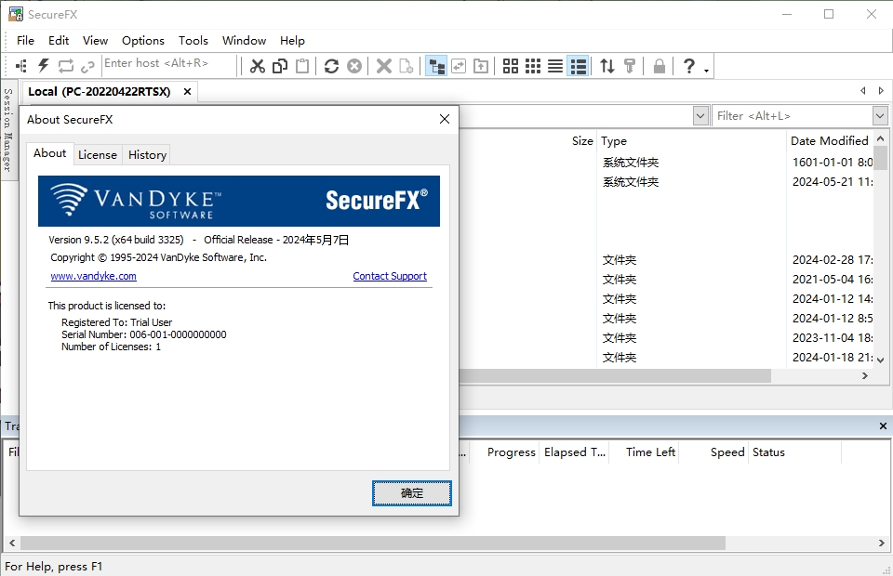Refresh the file listing via toolbar icon

tap(330, 65)
